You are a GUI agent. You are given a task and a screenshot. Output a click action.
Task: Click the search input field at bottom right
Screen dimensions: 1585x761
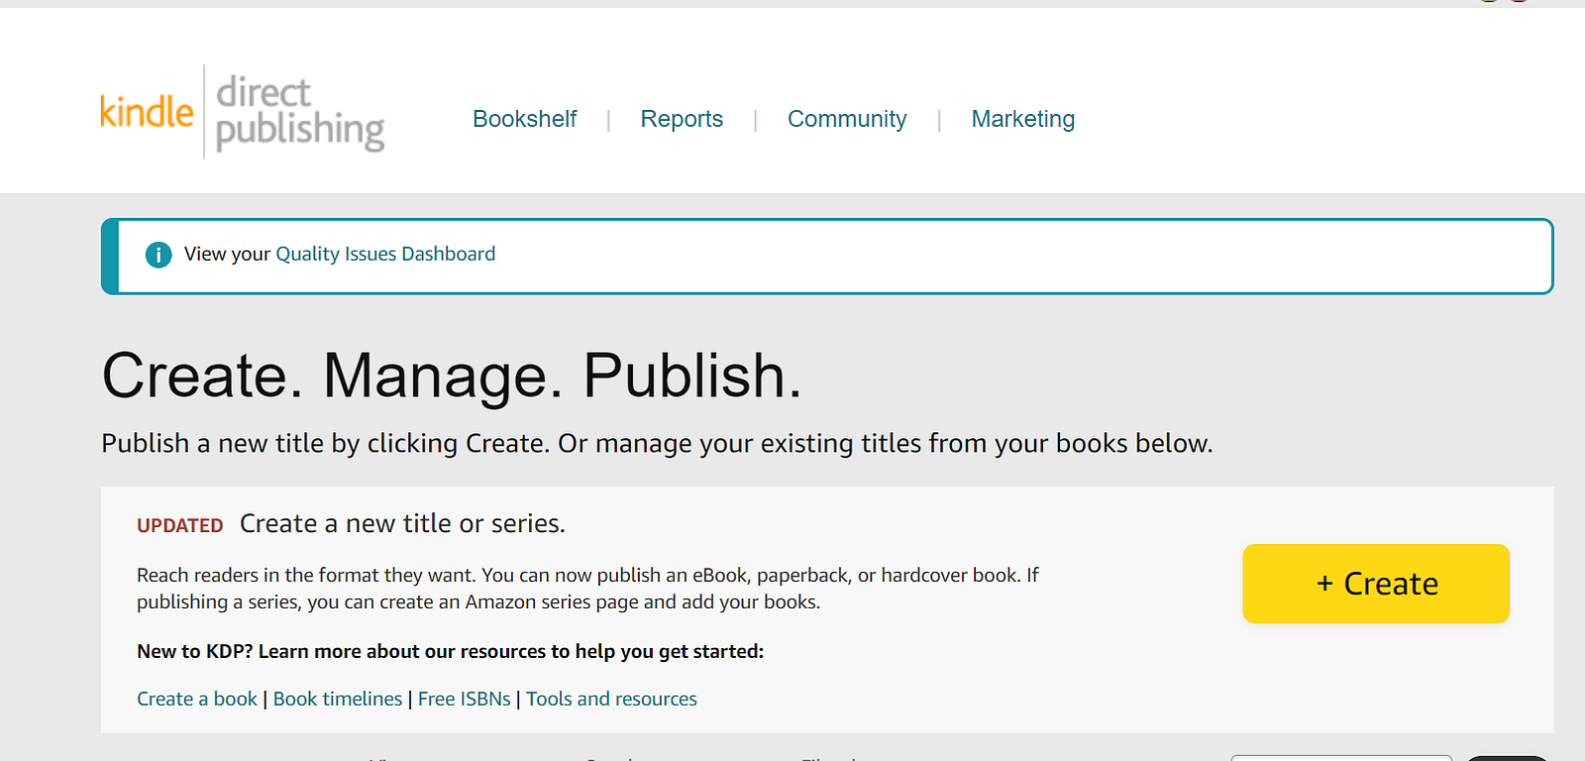[x=1340, y=758]
